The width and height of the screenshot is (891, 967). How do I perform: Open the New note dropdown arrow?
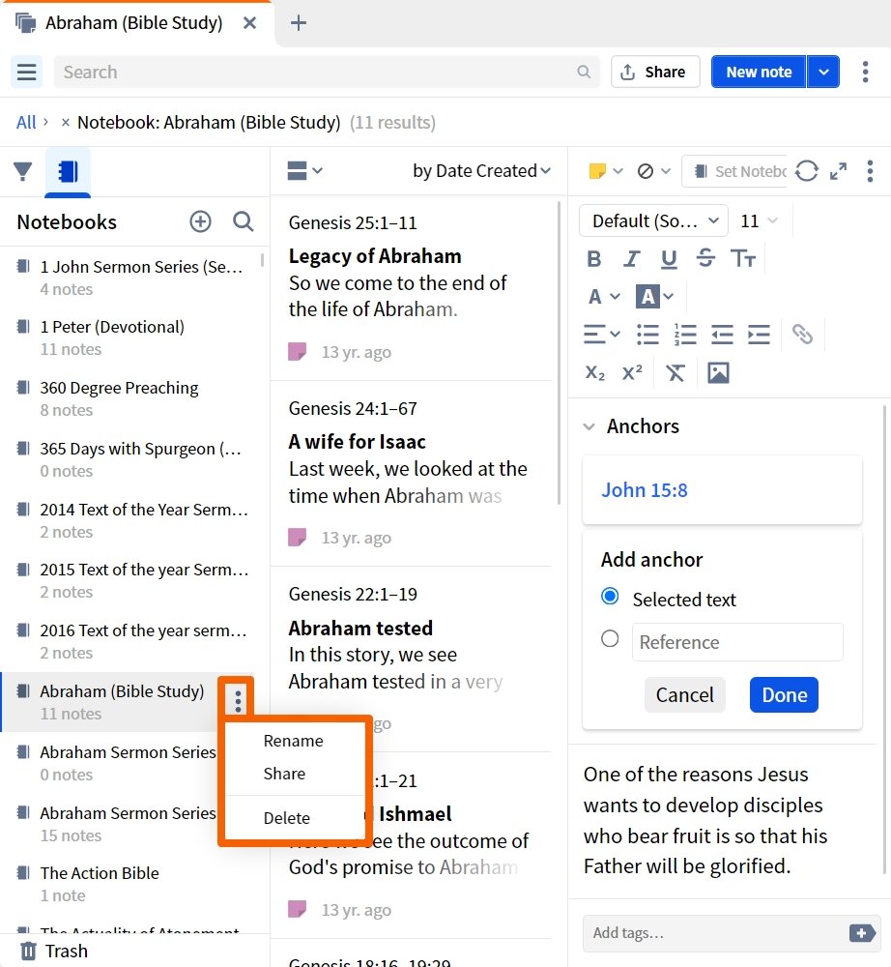(x=823, y=73)
